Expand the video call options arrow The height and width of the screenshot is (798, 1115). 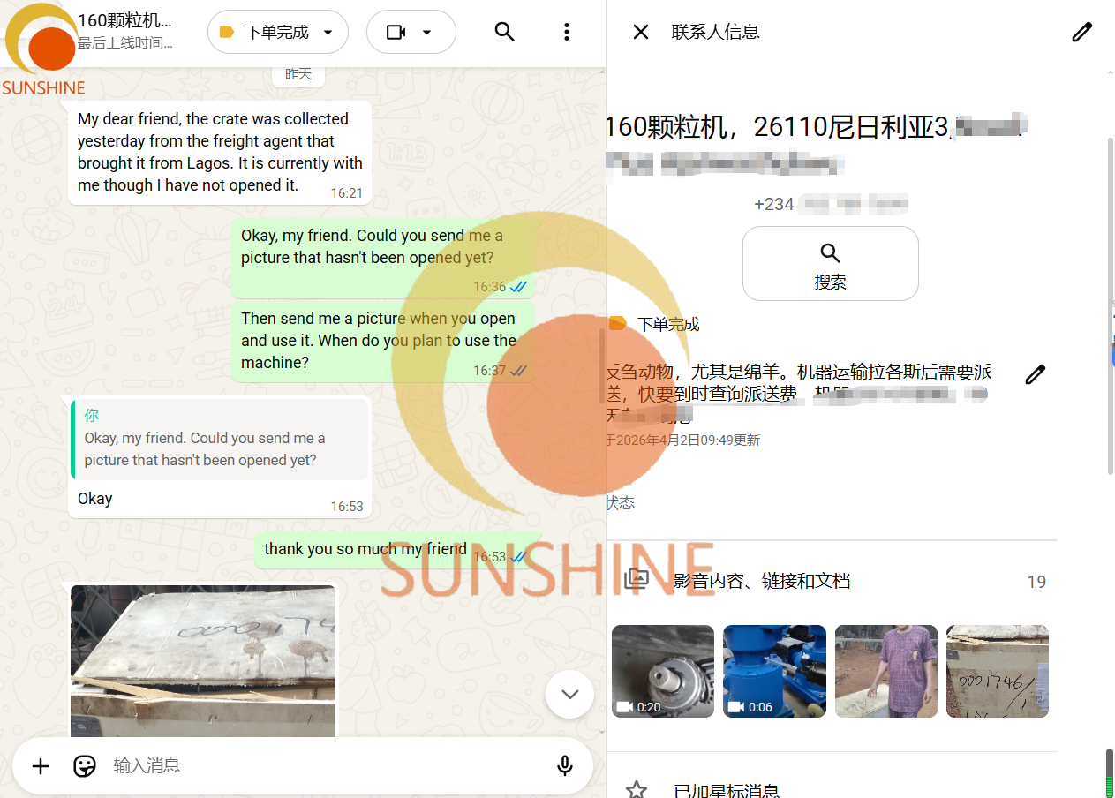(x=427, y=32)
